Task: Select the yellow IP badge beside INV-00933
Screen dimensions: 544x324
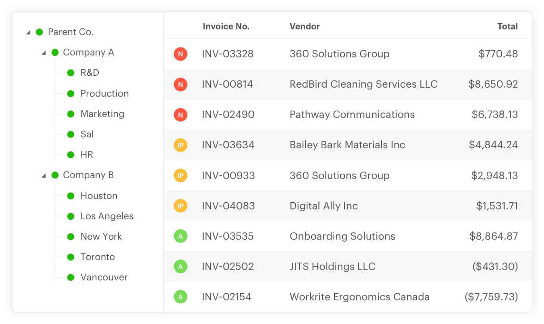Action: (180, 175)
